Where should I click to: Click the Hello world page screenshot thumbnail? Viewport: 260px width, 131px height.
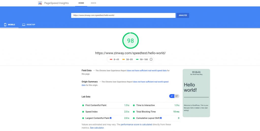tap(196, 93)
